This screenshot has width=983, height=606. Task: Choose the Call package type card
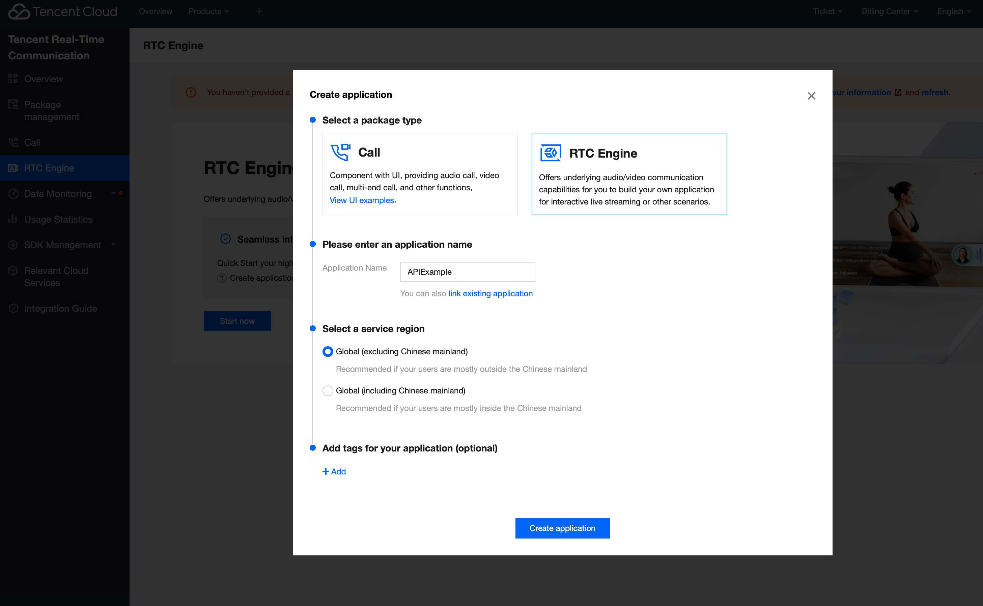pos(420,174)
